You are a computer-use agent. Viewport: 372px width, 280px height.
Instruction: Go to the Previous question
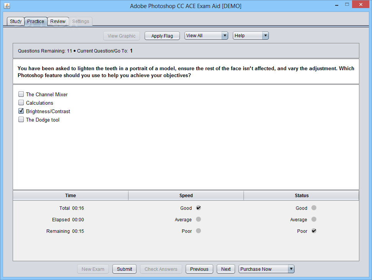(199, 269)
